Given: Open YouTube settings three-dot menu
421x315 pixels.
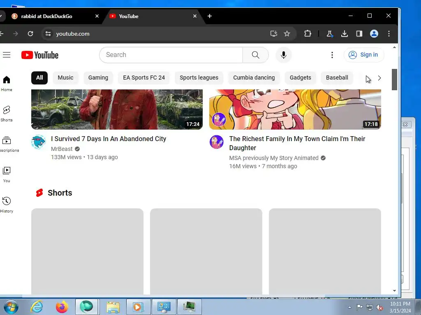Looking at the screenshot, I should pyautogui.click(x=332, y=55).
